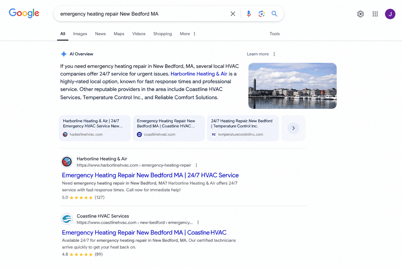This screenshot has height=268, width=402.
Task: Switch to the Maps tab
Action: (x=119, y=34)
